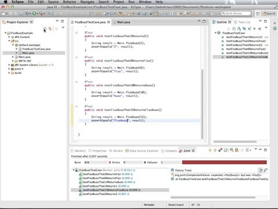Maximize the editor area
This screenshot has height=209, width=278.
(x=204, y=21)
